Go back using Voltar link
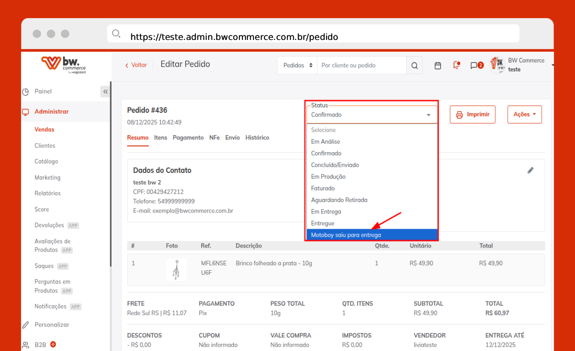This screenshot has width=575, height=351. point(136,65)
